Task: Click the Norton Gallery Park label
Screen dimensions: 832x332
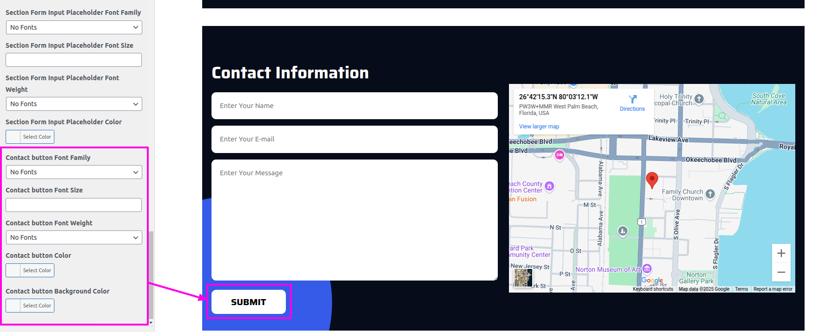Action: 696,278
